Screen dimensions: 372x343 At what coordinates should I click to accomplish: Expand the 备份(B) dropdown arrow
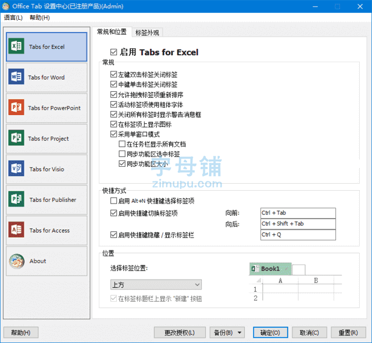click(239, 333)
